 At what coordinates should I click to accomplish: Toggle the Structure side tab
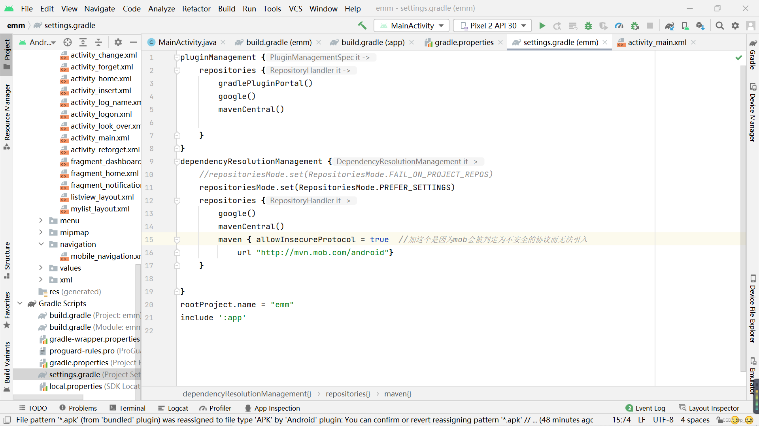[x=7, y=260]
